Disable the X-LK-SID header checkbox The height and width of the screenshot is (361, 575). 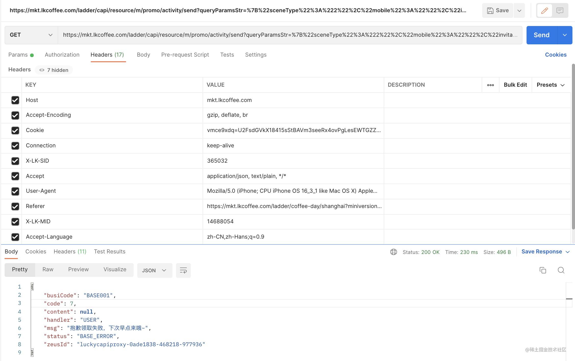tap(15, 161)
